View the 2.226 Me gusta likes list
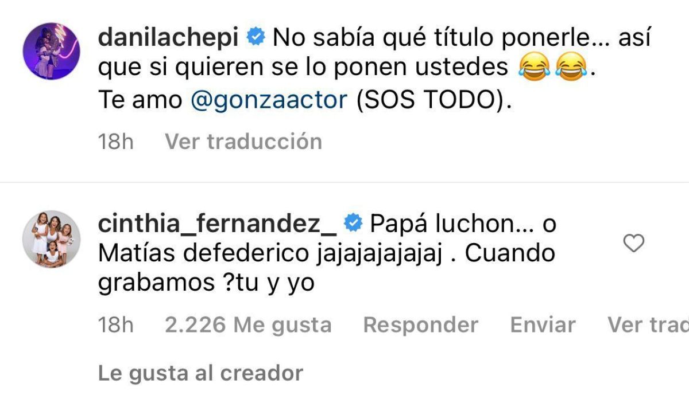Image resolution: width=689 pixels, height=411 pixels. click(247, 325)
